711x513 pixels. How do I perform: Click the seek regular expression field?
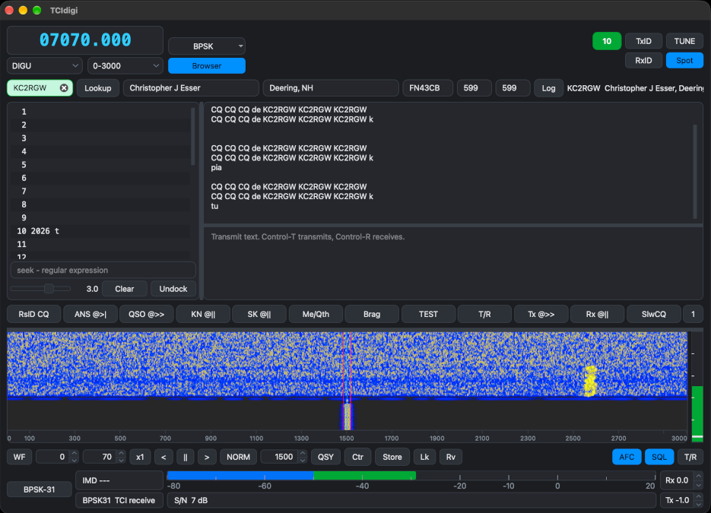click(x=103, y=270)
